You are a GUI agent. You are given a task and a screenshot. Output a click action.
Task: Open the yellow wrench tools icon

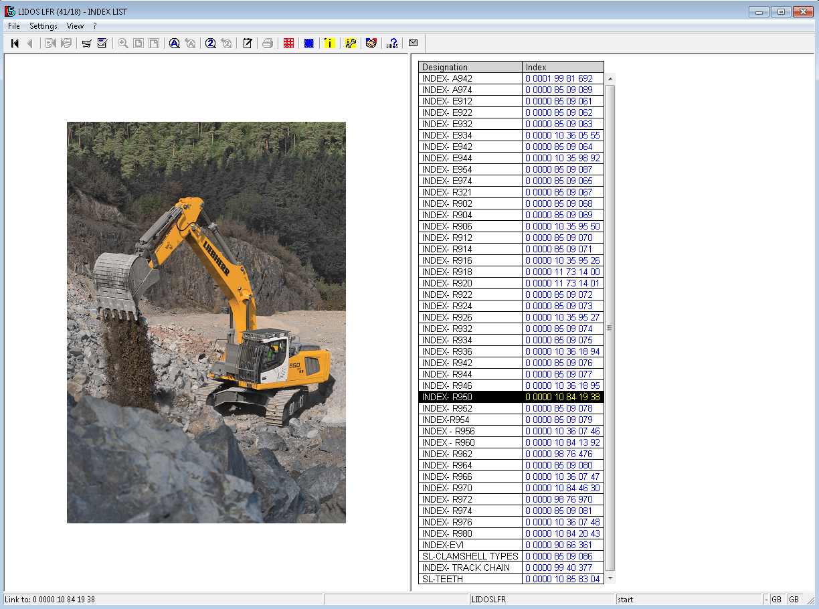pos(350,43)
